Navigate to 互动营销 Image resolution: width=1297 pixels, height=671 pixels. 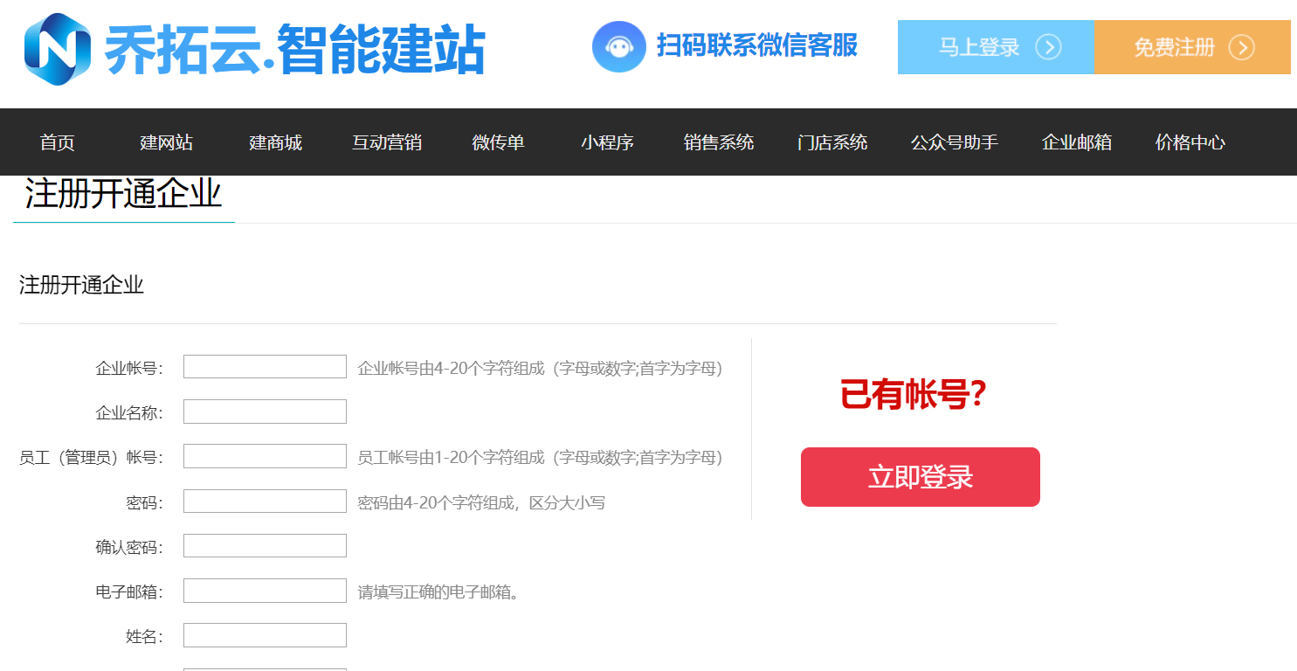(x=387, y=142)
